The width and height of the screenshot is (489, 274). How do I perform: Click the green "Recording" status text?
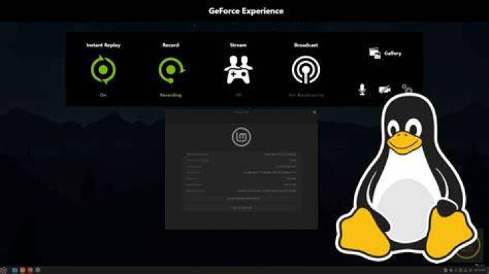coord(170,95)
